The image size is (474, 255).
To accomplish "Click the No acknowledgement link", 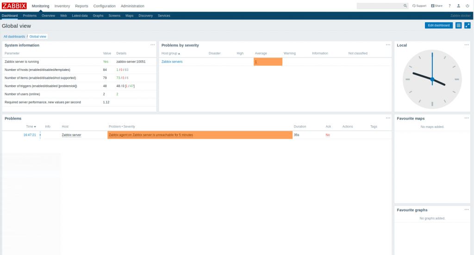I will click(328, 135).
